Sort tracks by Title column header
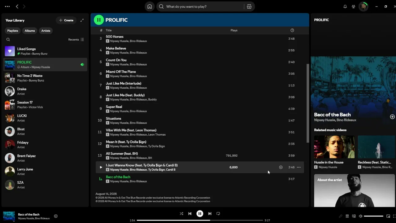 coord(109,30)
